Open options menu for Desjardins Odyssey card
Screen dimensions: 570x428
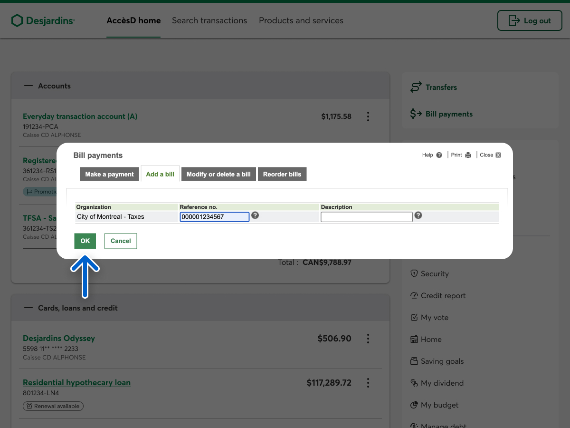tap(368, 339)
